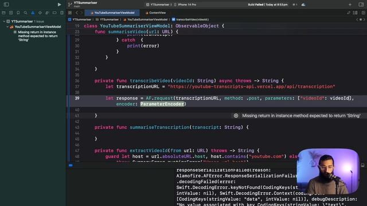Run the YTSummariser app
The image size is (367, 206).
[x=59, y=5]
